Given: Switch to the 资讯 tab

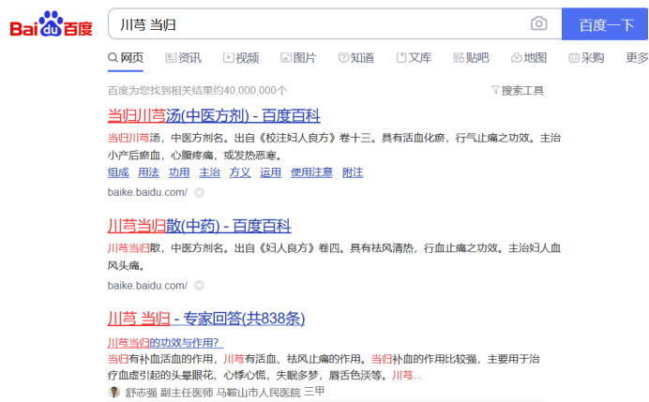Looking at the screenshot, I should pos(183,57).
